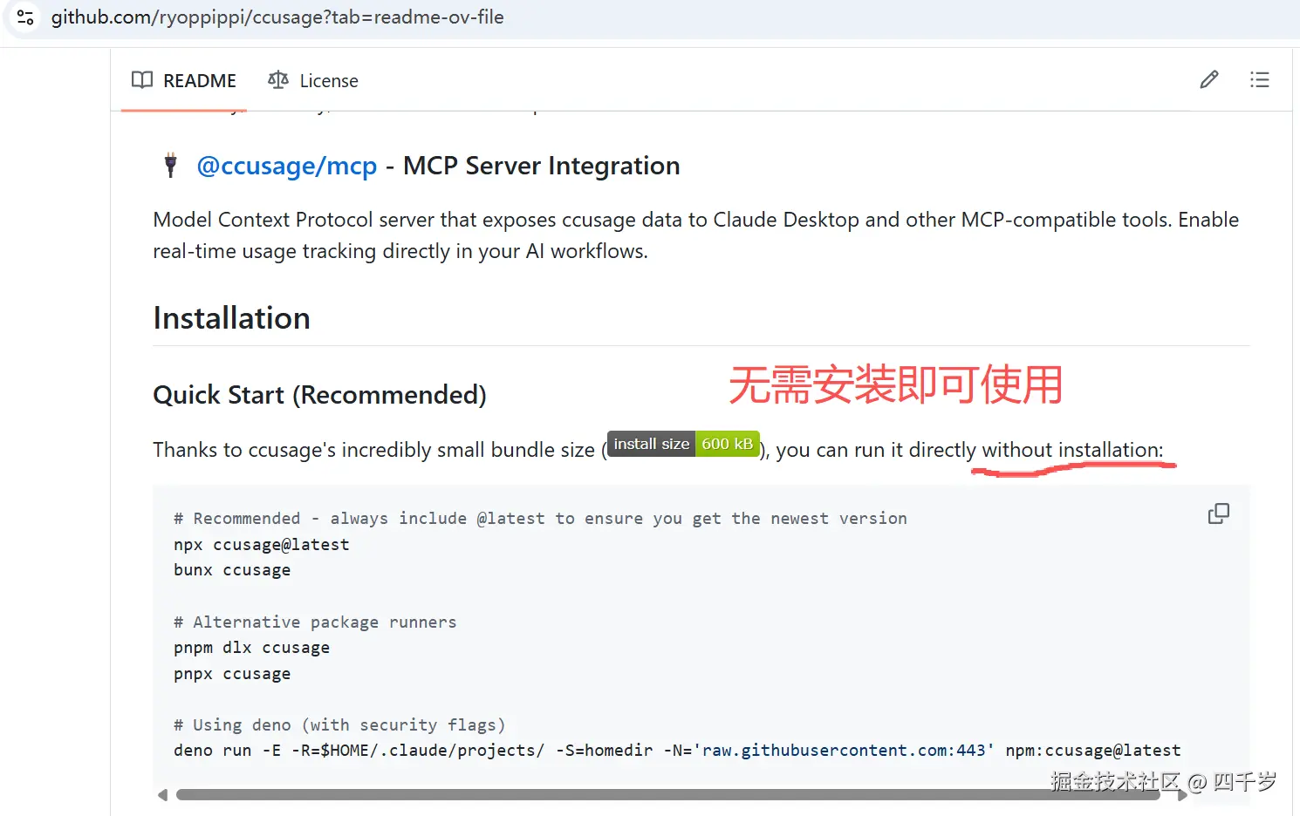
Task: Open site permissions icon in the address bar
Action: click(24, 17)
